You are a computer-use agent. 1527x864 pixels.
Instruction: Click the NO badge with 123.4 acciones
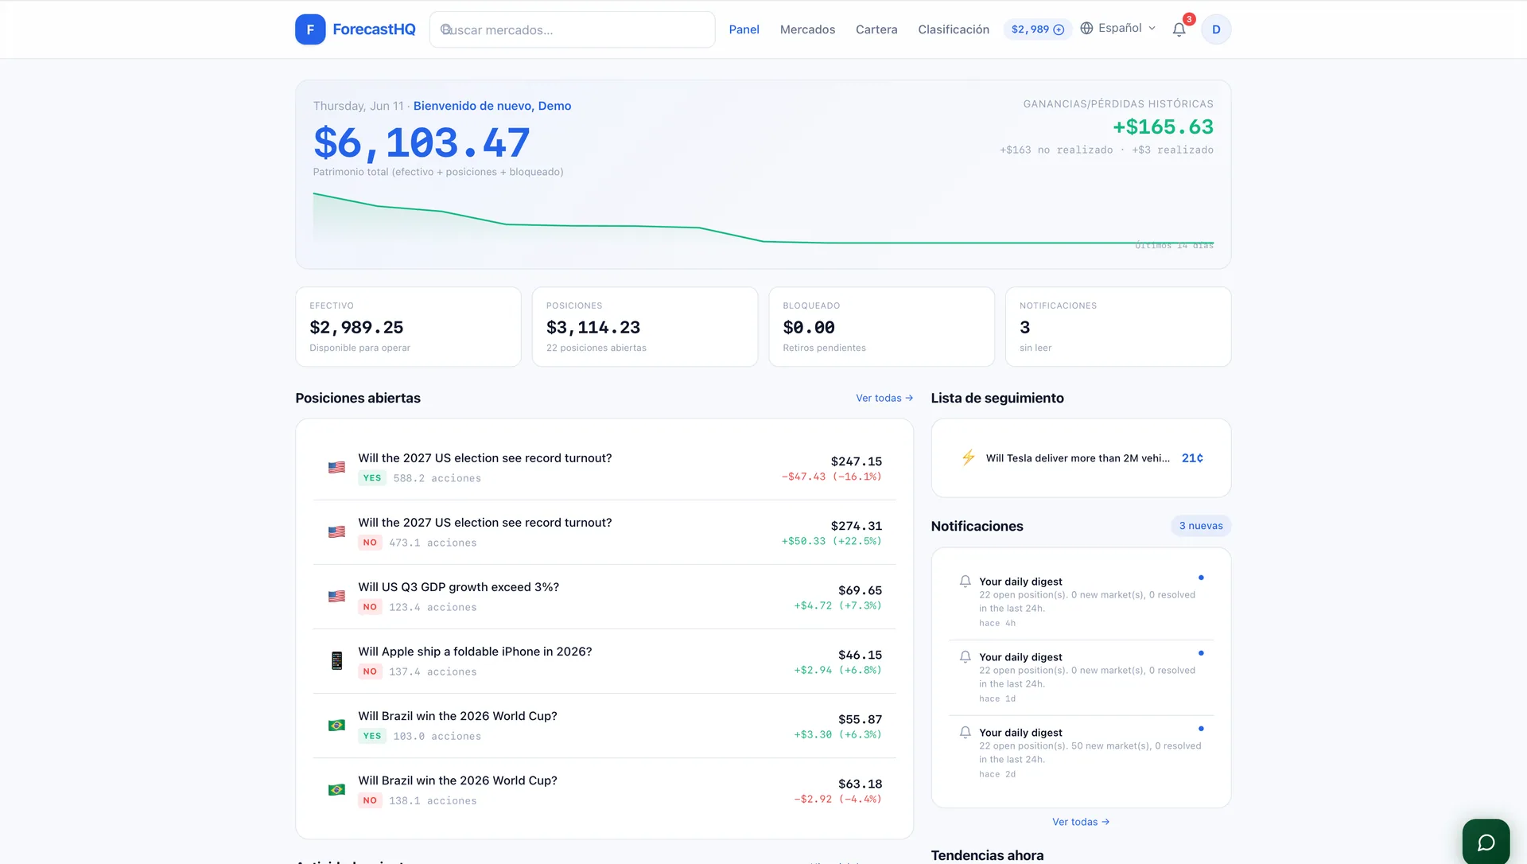point(370,607)
